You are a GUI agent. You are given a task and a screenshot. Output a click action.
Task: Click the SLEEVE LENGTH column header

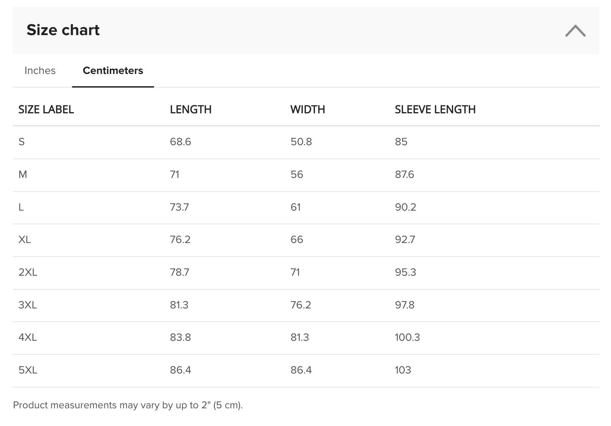435,109
